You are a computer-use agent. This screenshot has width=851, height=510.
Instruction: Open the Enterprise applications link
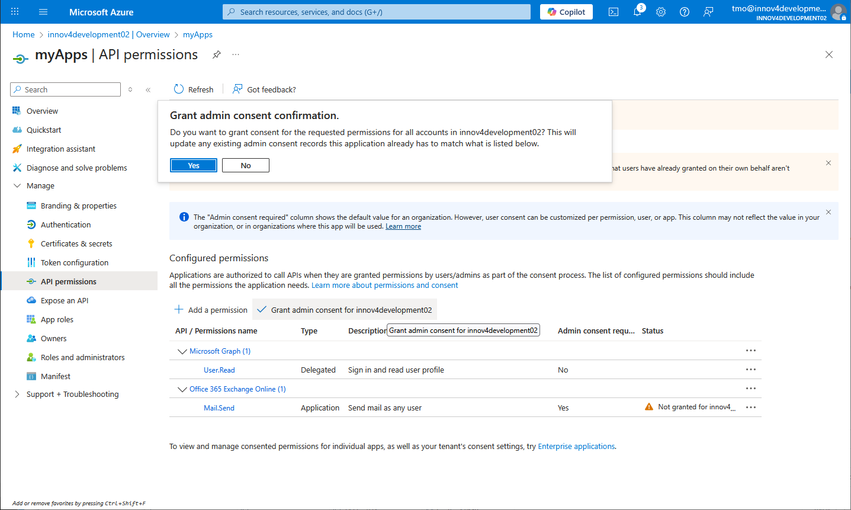click(x=576, y=446)
